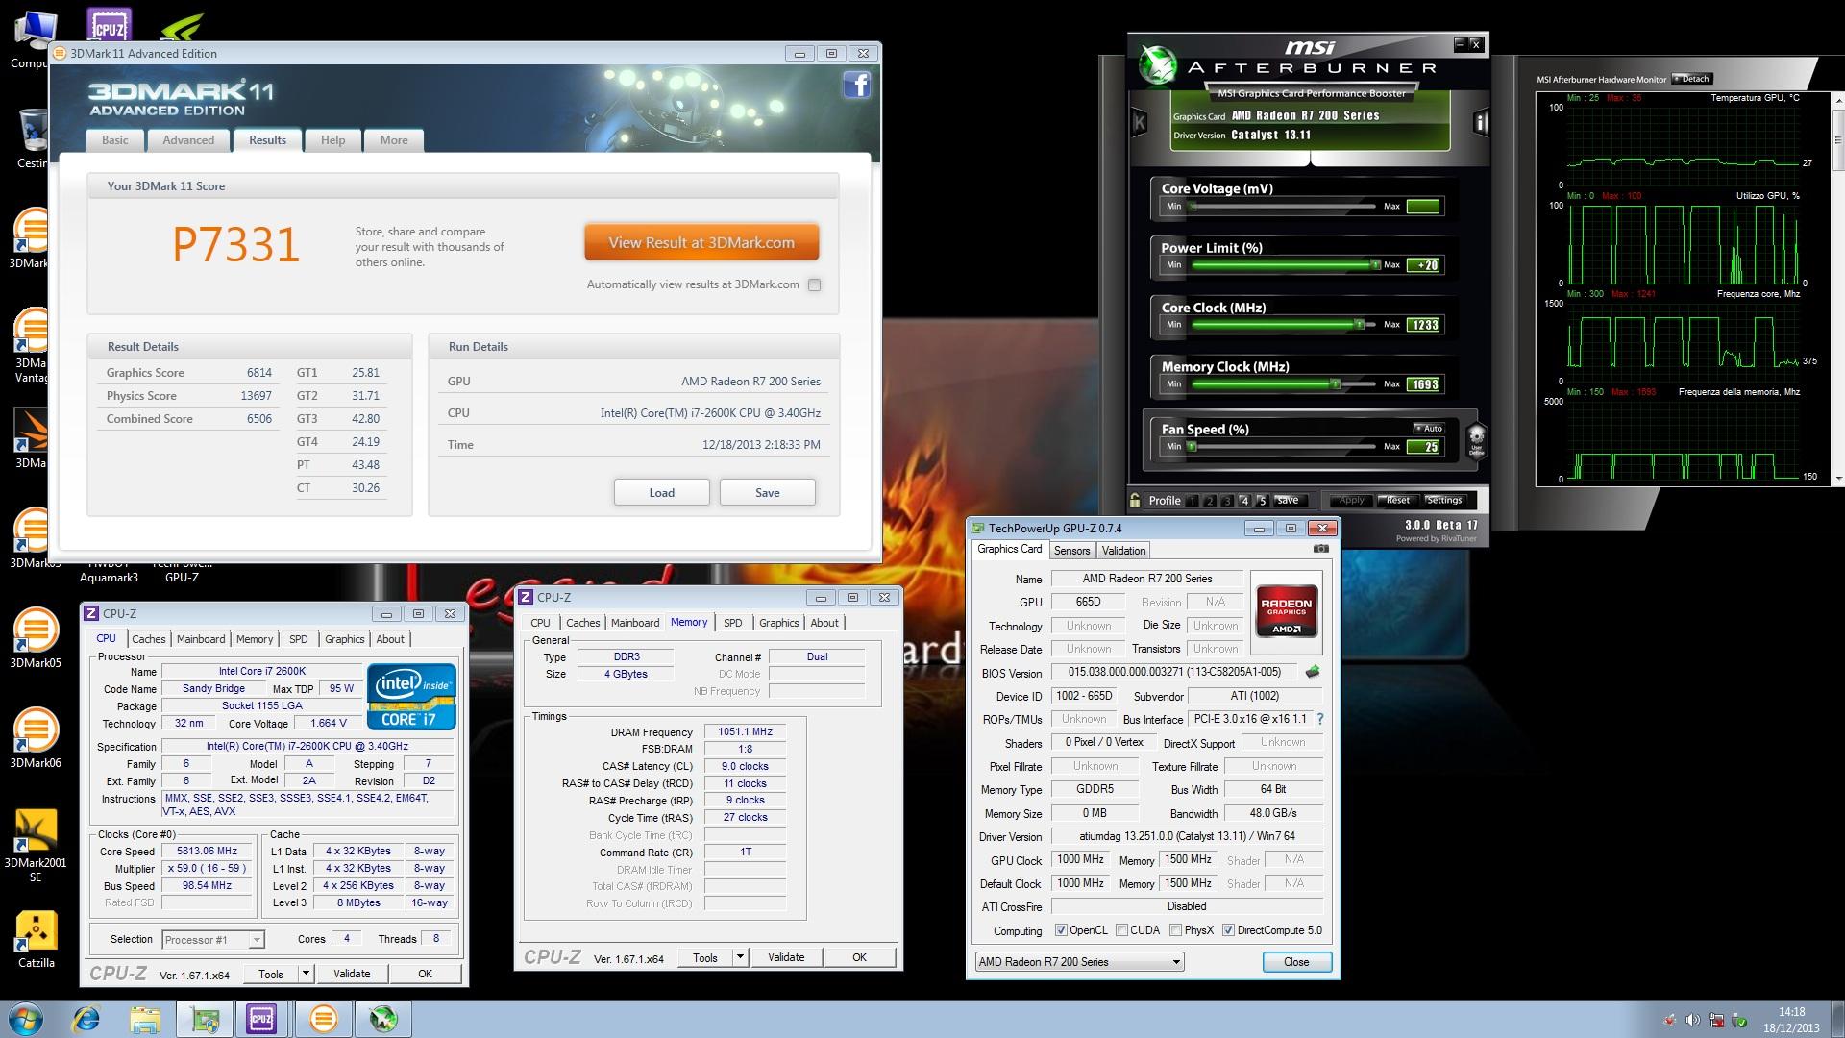
Task: Click the fan User Define gear icon
Action: [1476, 439]
